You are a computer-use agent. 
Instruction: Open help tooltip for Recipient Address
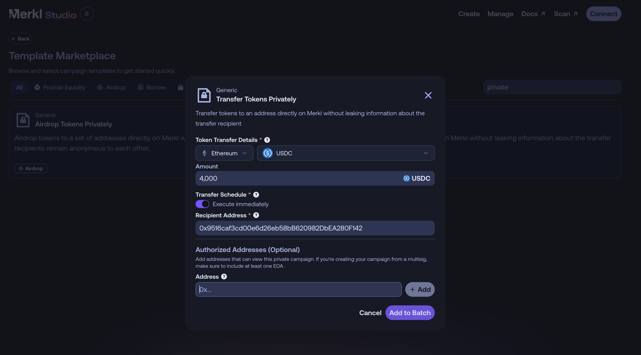coord(256,215)
